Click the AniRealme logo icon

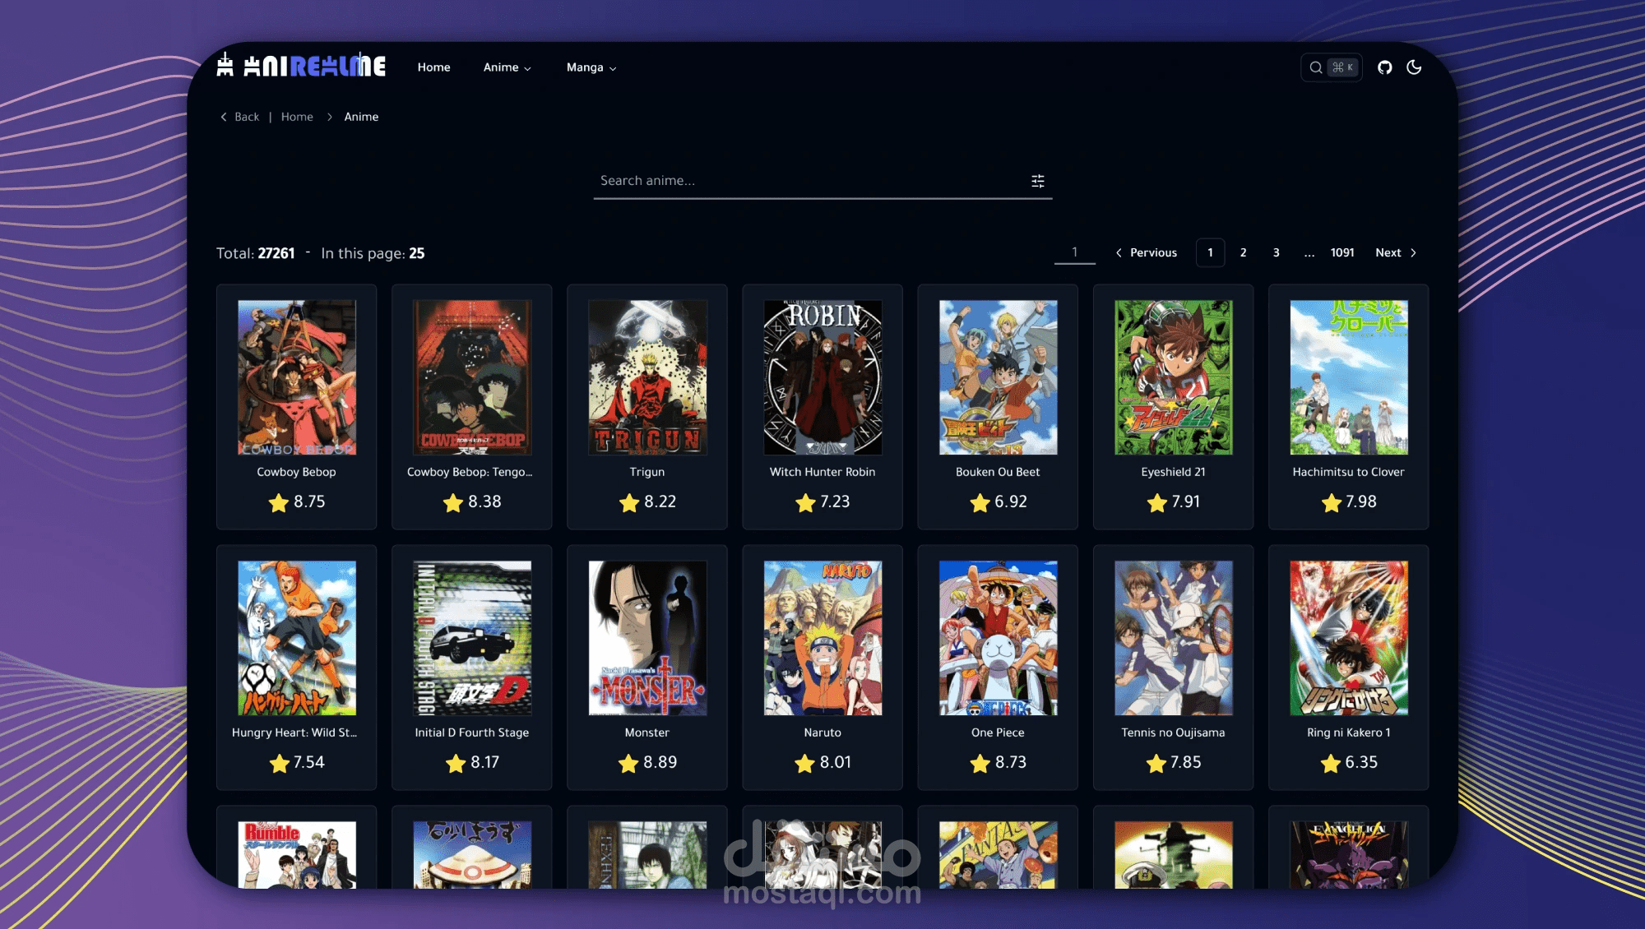click(x=225, y=65)
